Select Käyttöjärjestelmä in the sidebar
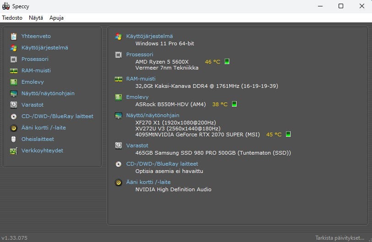The image size is (372, 242). (x=45, y=48)
